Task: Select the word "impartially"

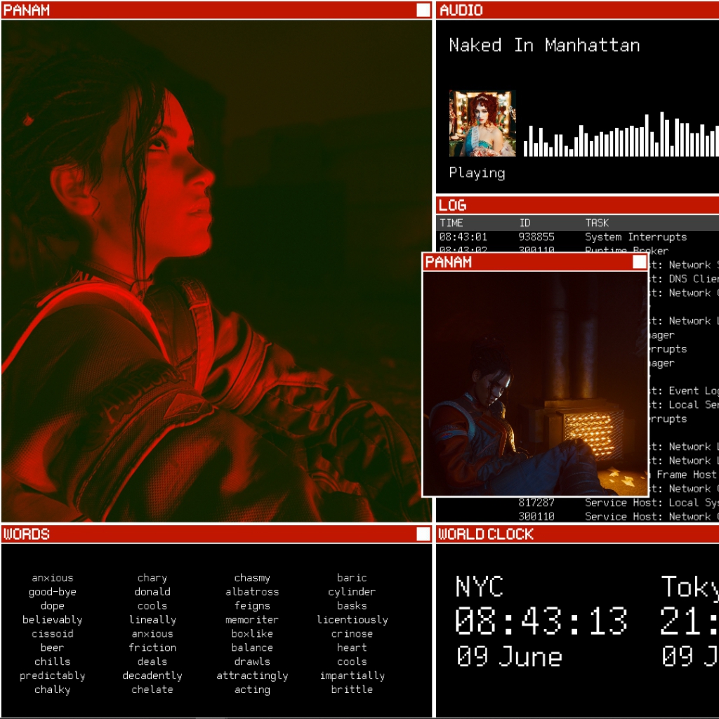Action: tap(352, 676)
